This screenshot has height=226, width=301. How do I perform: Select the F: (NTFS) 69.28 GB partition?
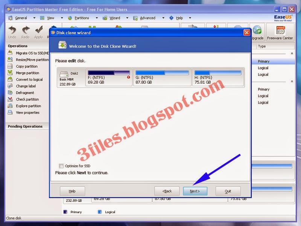[109, 77]
